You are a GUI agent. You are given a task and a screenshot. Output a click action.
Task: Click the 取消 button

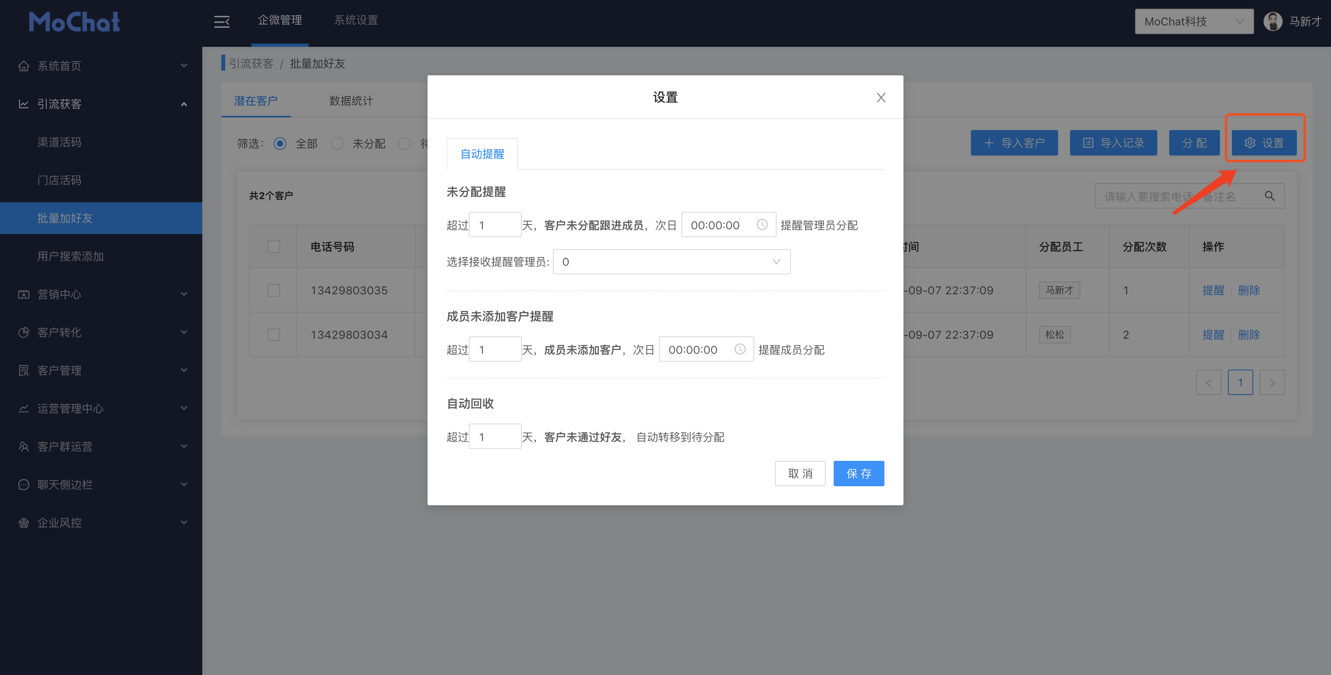tap(800, 474)
